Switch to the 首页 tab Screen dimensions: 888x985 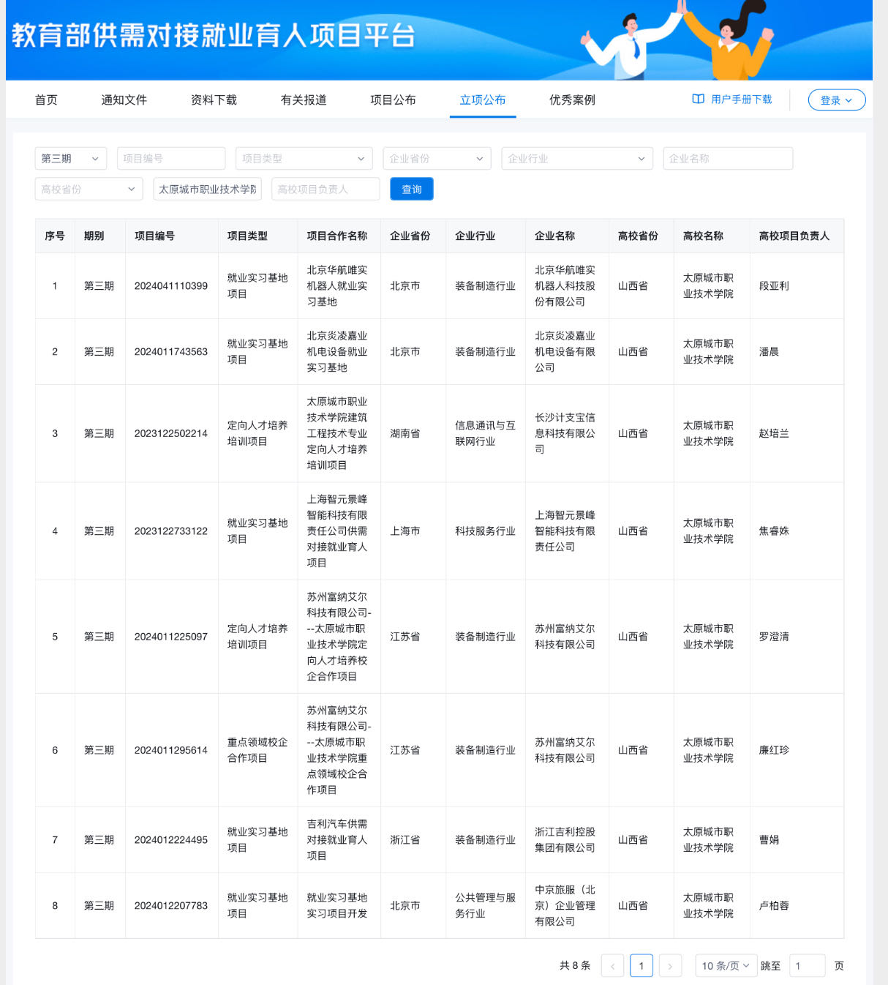[46, 100]
